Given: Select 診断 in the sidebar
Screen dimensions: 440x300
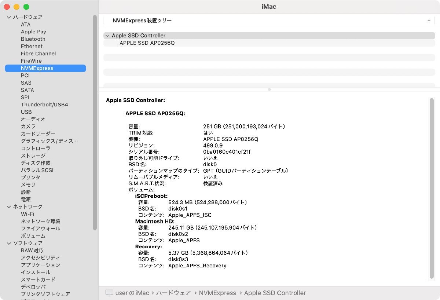Looking at the screenshot, I should pos(26,192).
